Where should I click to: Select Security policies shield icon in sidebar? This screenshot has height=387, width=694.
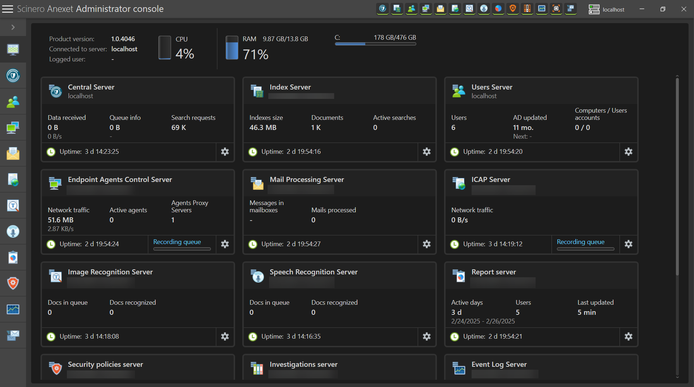tap(13, 283)
